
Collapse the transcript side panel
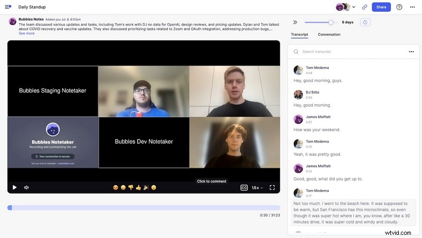coord(295,22)
